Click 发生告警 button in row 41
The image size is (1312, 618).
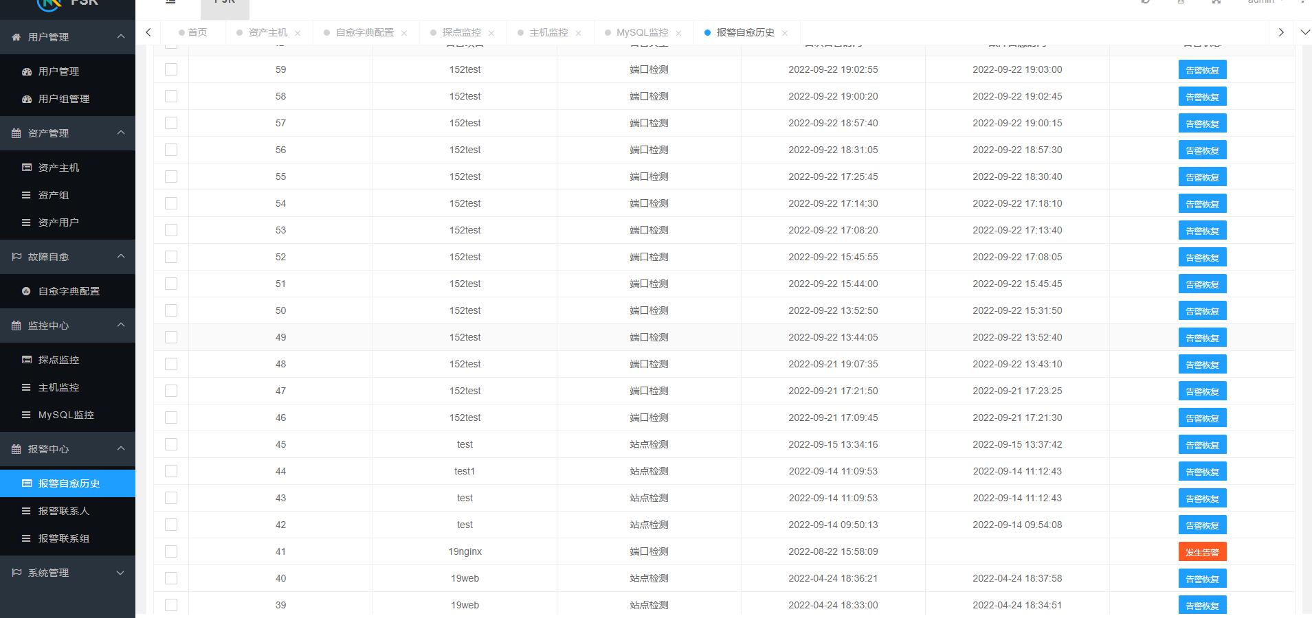(1202, 552)
